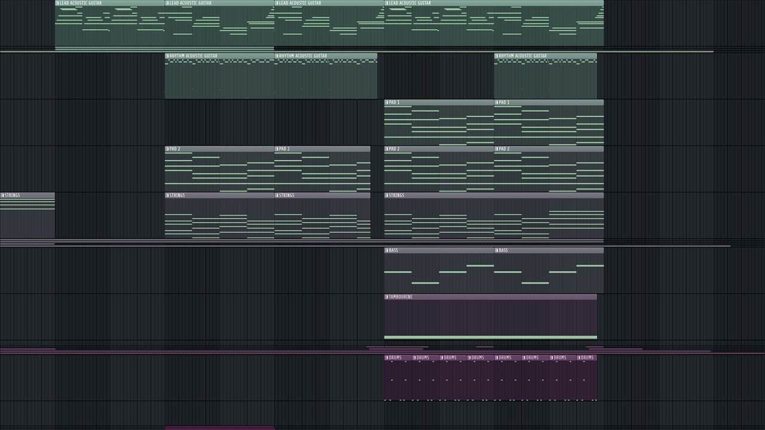Open clip menu icon of second Pad 2 clip
The width and height of the screenshot is (765, 430).
point(277,149)
